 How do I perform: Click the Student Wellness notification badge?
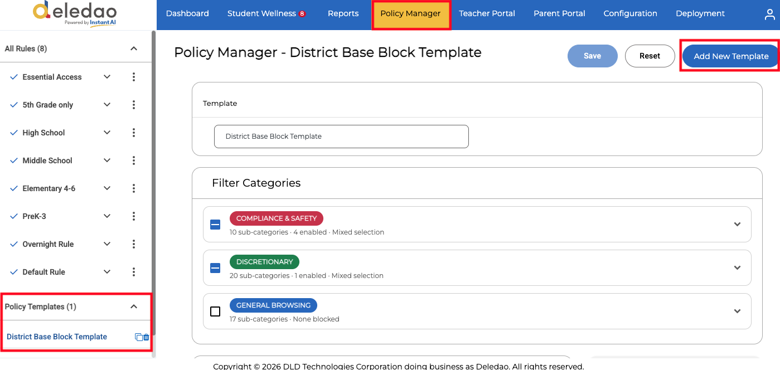click(x=302, y=14)
